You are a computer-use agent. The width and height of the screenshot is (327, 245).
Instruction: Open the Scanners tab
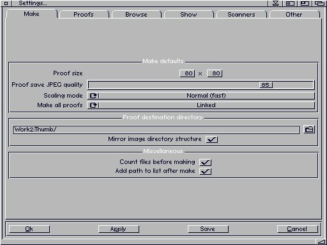[241, 15]
